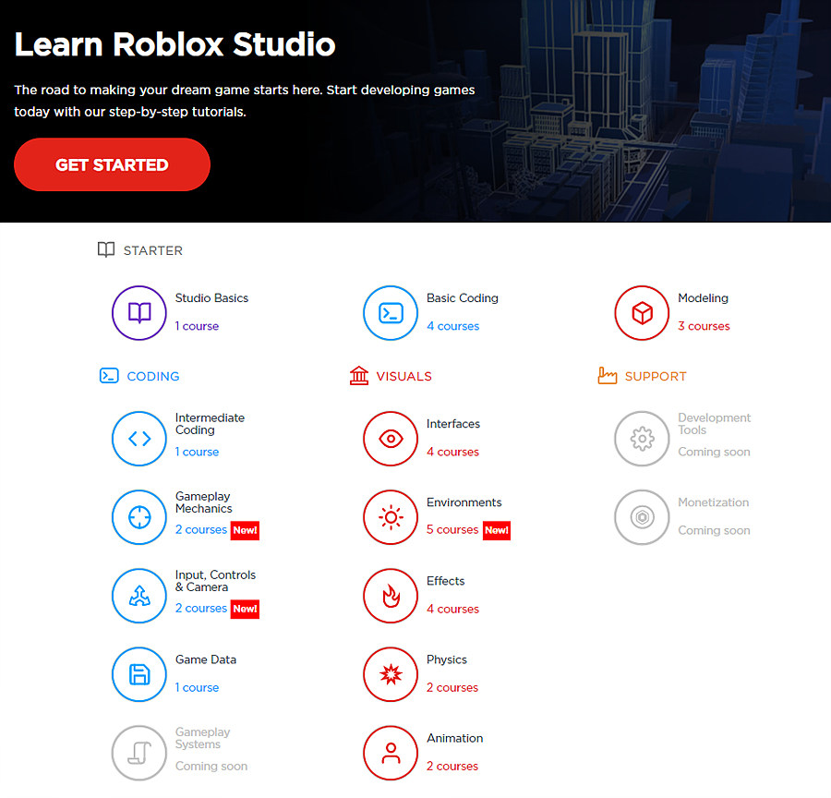The height and width of the screenshot is (798, 831).
Task: Open the Studio Basics book icon
Action: pos(139,313)
